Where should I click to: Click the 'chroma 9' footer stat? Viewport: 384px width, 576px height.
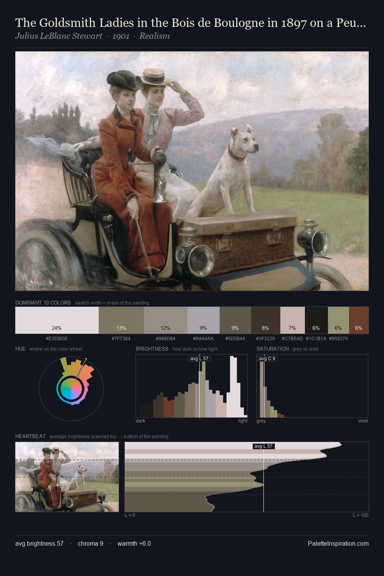[91, 544]
